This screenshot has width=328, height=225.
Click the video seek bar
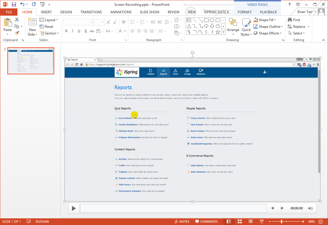pyautogui.click(x=173, y=208)
